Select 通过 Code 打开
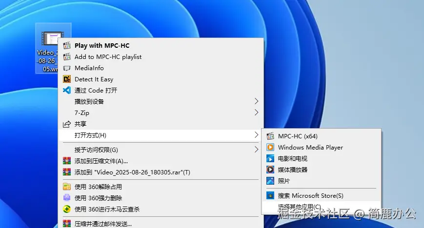Viewport: 424px width, 228px height. [161, 90]
